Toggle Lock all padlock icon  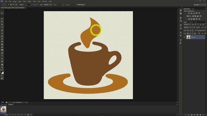pos(195,34)
